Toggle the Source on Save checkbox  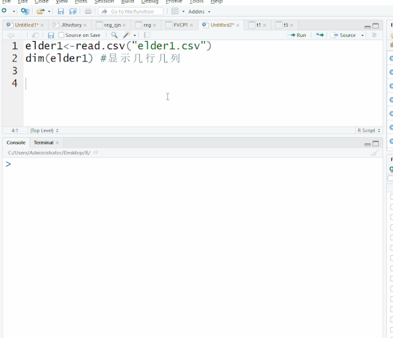click(x=61, y=35)
